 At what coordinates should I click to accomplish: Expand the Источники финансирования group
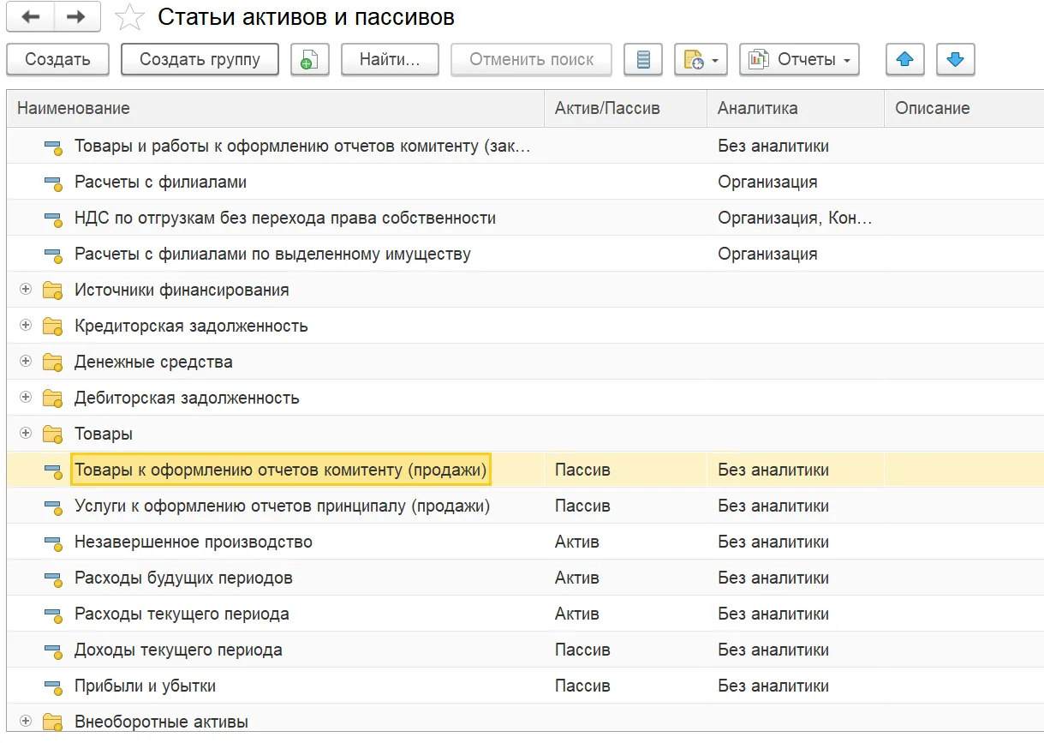[x=25, y=290]
